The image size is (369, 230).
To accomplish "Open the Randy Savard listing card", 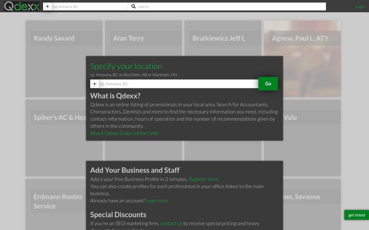I will click(64, 59).
